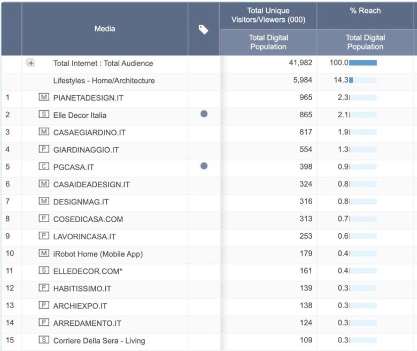The image size is (417, 351).
Task: Click the Total Digital Population subheader under visitors
Action: [x=268, y=42]
